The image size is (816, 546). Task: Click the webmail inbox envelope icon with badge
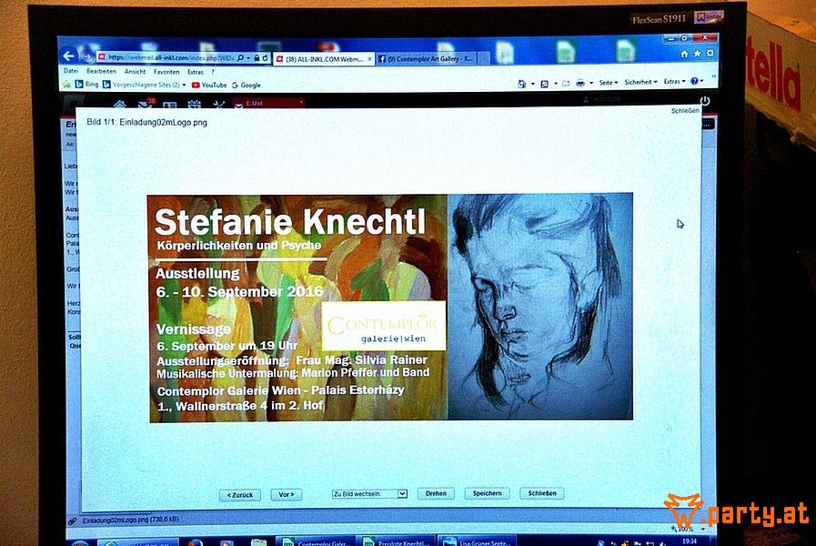(x=146, y=104)
